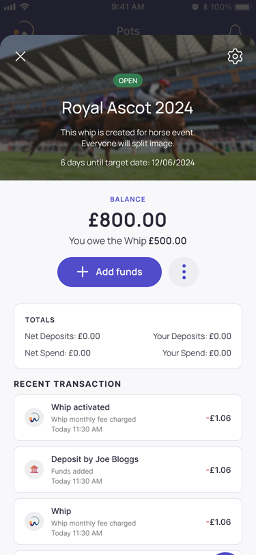Open the Totals summary card
Image resolution: width=256 pixels, height=555 pixels.
[x=128, y=336]
